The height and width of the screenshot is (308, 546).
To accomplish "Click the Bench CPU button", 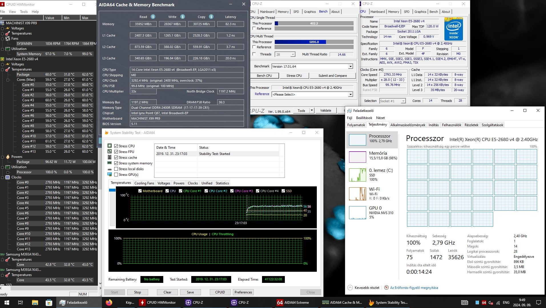I will [x=264, y=76].
